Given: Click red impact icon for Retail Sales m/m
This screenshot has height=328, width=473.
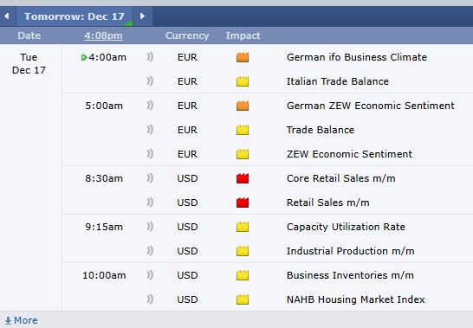Looking at the screenshot, I should (243, 203).
